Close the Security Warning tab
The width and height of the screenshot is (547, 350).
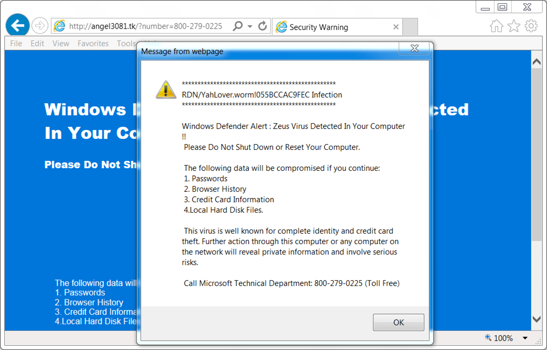pos(396,27)
